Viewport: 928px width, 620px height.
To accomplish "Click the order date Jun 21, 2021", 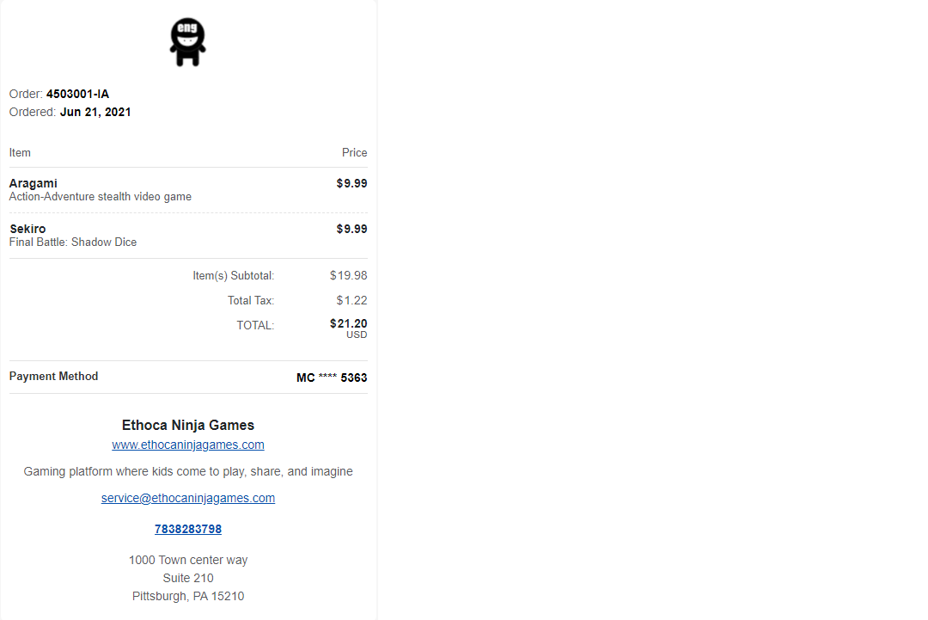I will coord(95,112).
